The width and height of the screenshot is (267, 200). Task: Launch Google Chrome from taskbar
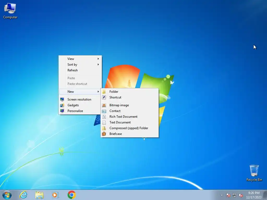71,195
